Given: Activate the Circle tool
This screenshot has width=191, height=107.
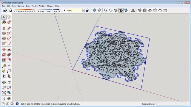Looking at the screenshot, I should click(x=4, y=33).
